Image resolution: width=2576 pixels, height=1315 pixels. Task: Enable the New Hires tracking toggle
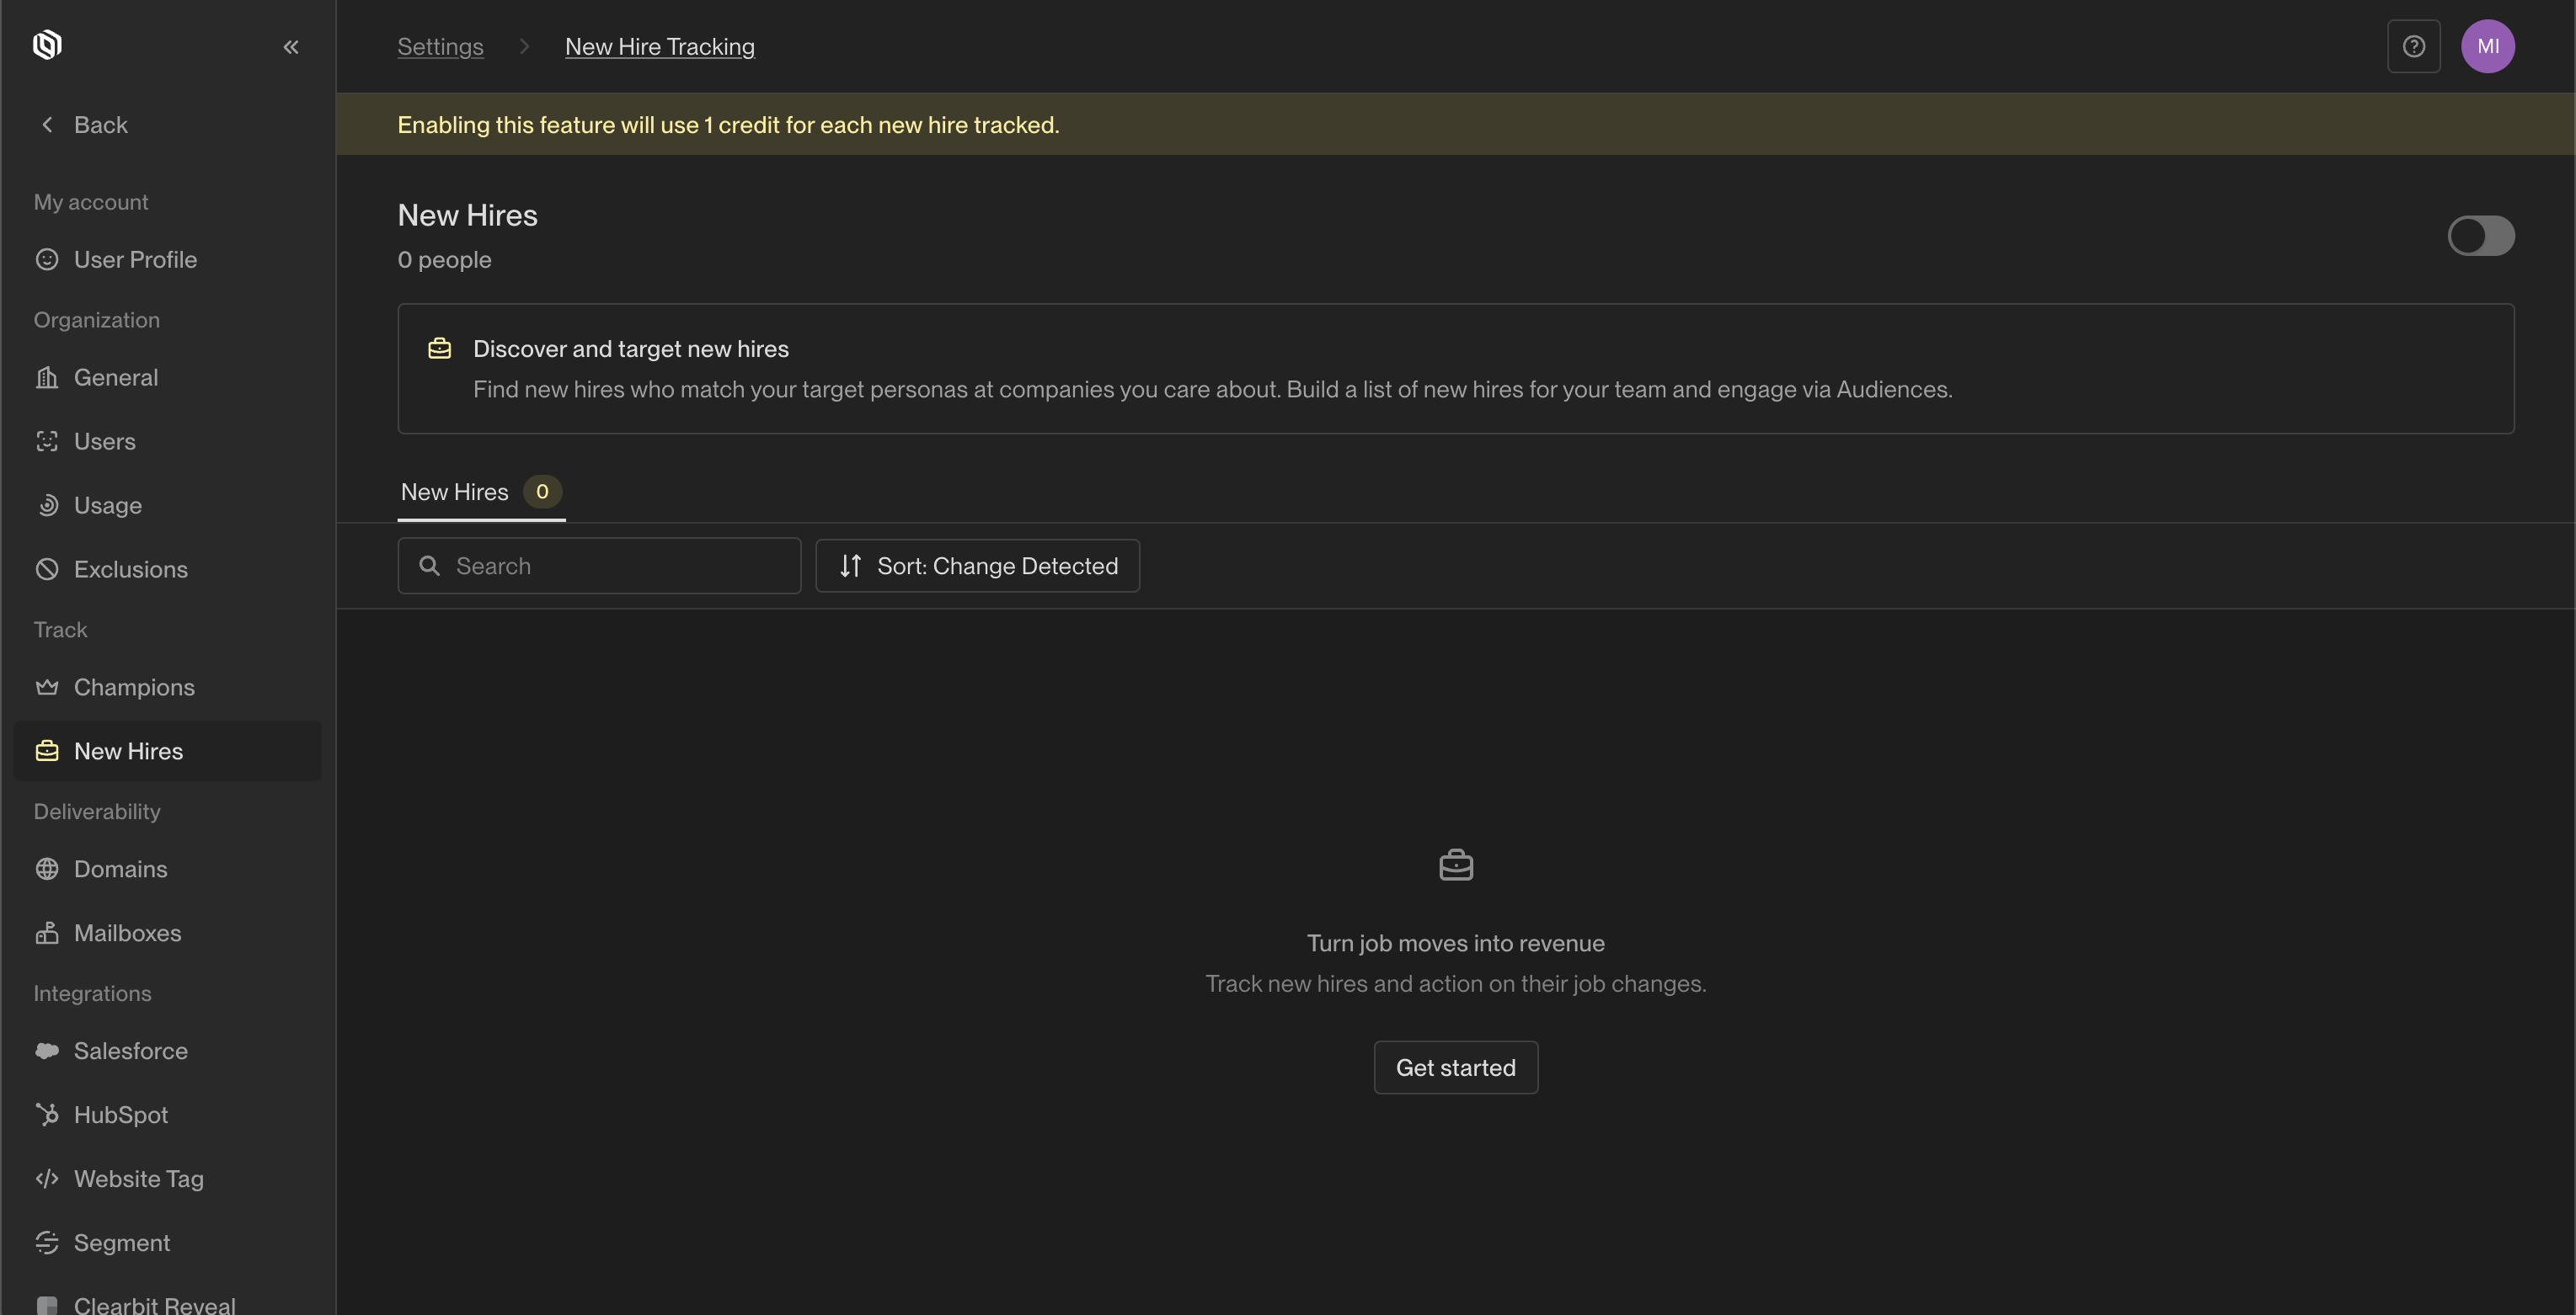point(2481,236)
